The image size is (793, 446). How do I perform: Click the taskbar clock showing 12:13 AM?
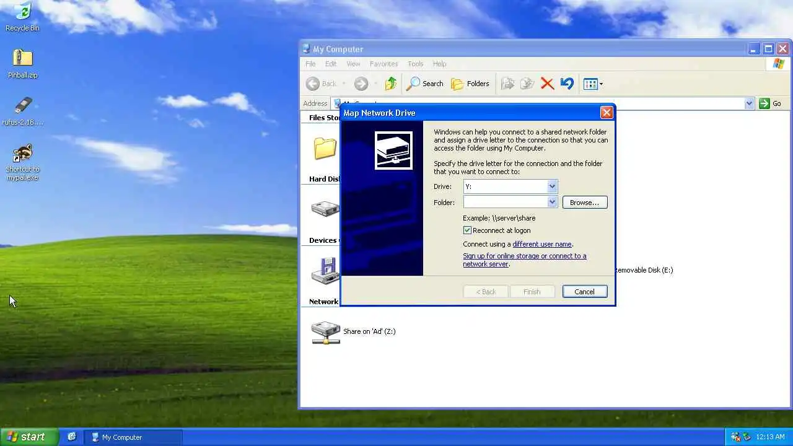coord(771,437)
